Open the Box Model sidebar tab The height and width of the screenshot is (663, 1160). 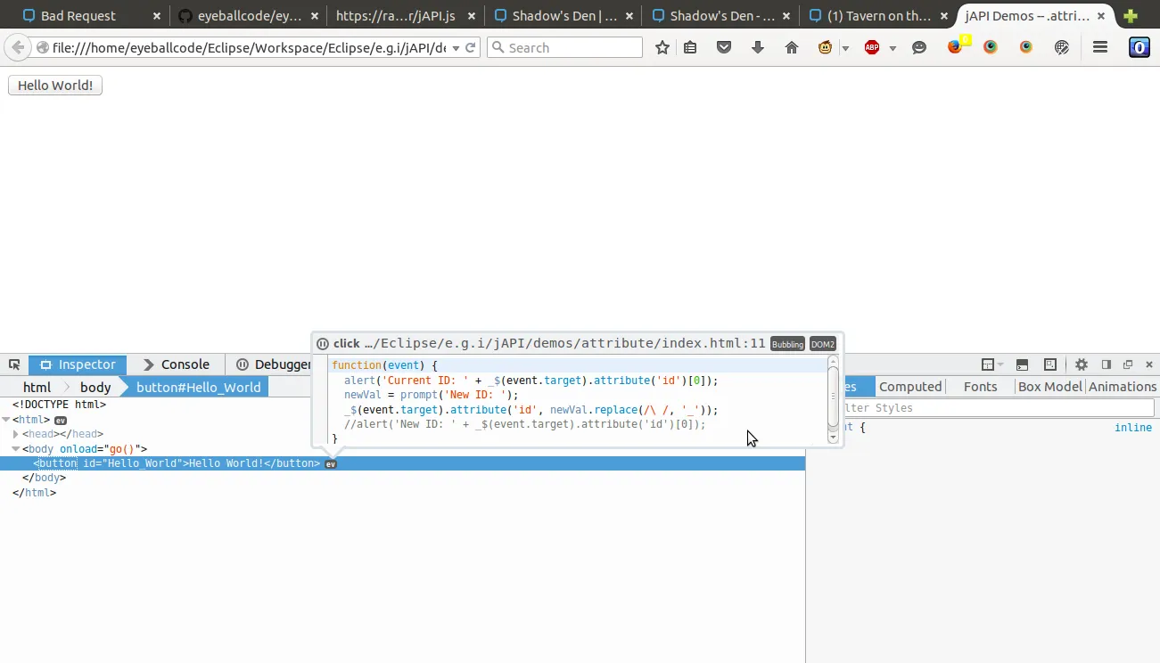1050,387
